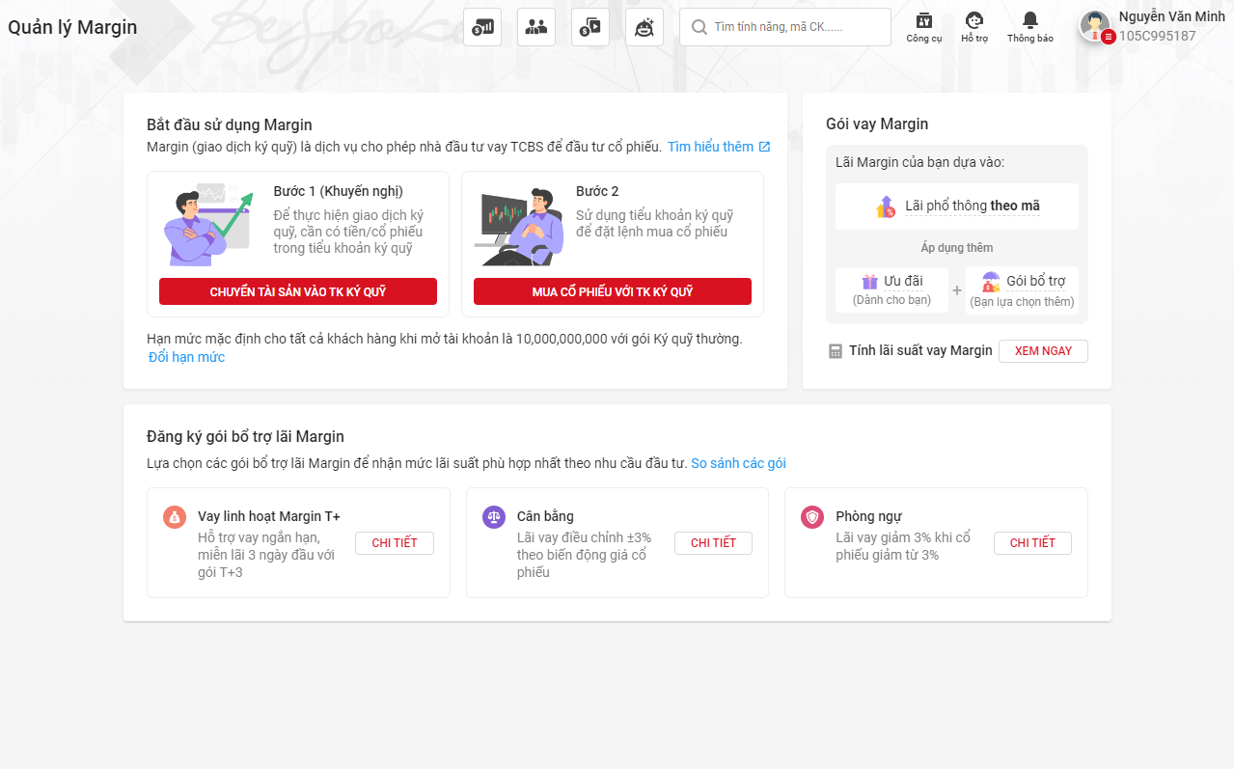Click the Đổi hạn mức link
Viewport: 1234px width, 769px height.
tap(186, 357)
